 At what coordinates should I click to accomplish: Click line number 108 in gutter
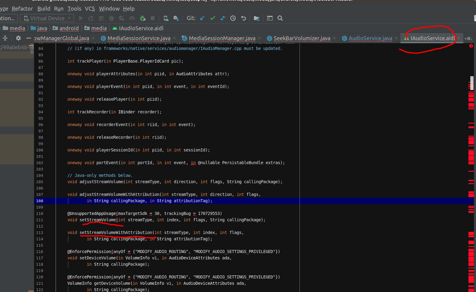[40, 201]
